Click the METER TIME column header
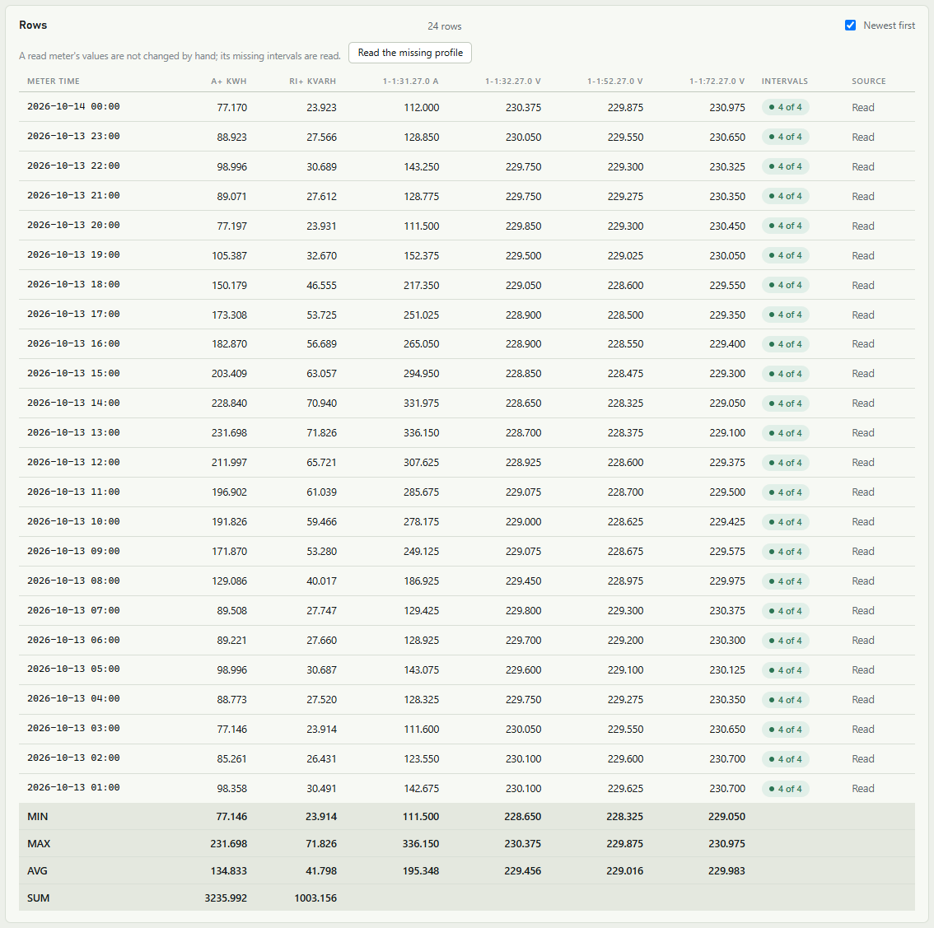The width and height of the screenshot is (934, 928). [53, 81]
